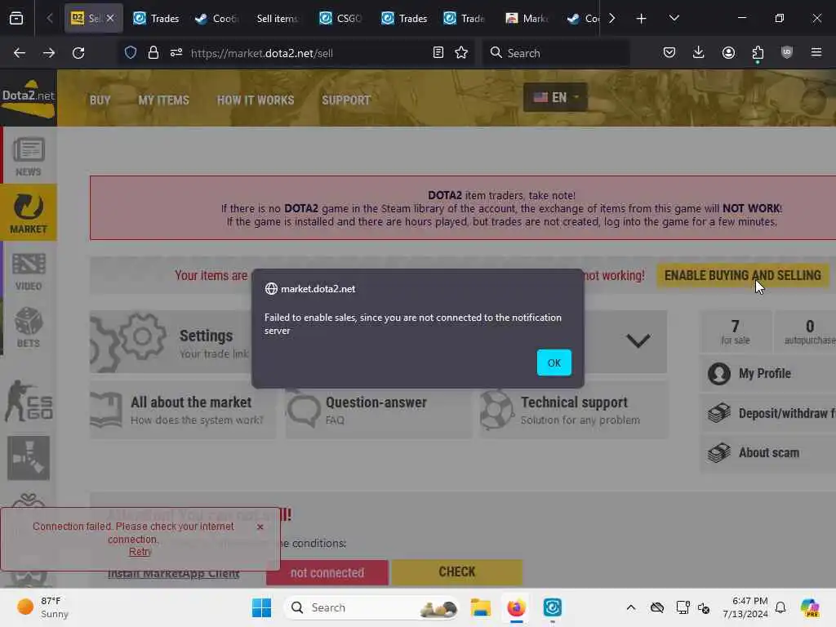This screenshot has height=627, width=836.
Task: Reload the current page
Action: point(78,53)
